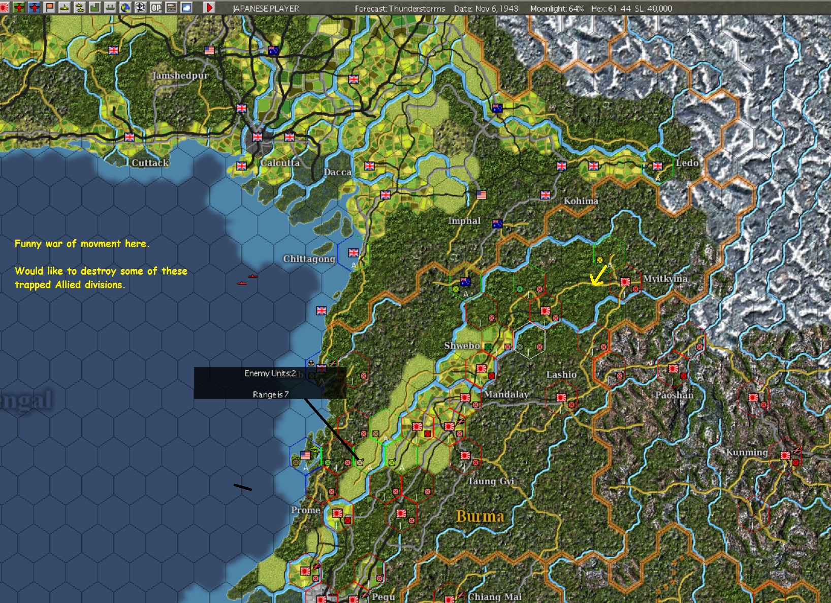Click the Japanese rising sun flag toolbar icon
The height and width of the screenshot is (603, 831).
(x=5, y=8)
